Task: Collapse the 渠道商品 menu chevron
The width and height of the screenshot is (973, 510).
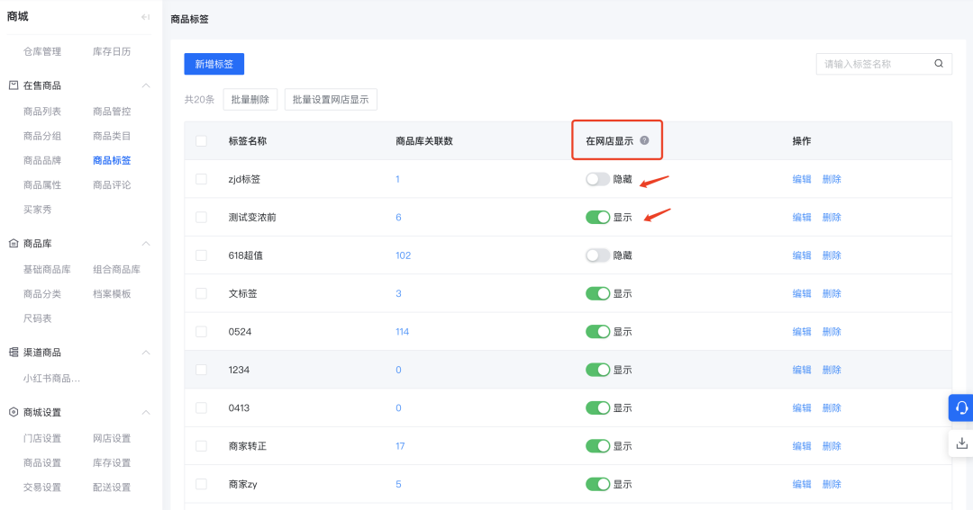Action: coord(146,353)
